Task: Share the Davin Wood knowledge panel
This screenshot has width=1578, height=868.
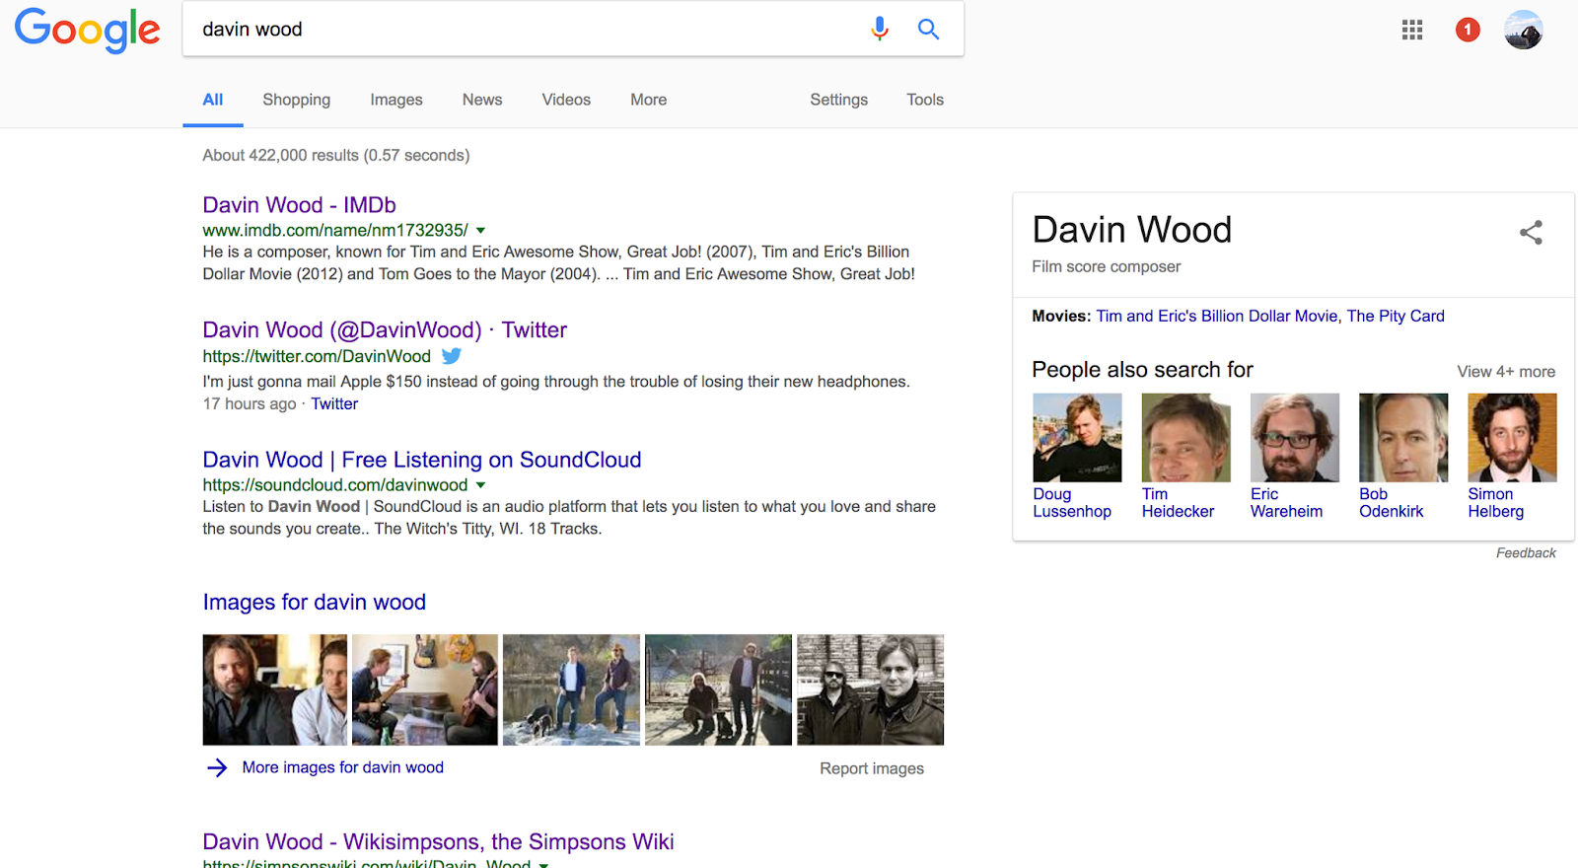Action: (x=1531, y=233)
